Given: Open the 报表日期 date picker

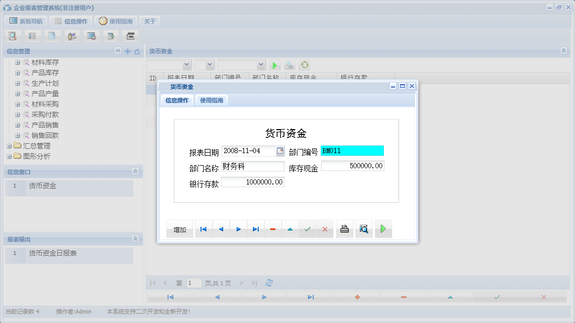Looking at the screenshot, I should 280,150.
